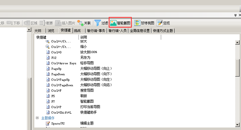Select the 另存为 description text
Viewport: 241px width, 130px height.
tap(85, 58)
